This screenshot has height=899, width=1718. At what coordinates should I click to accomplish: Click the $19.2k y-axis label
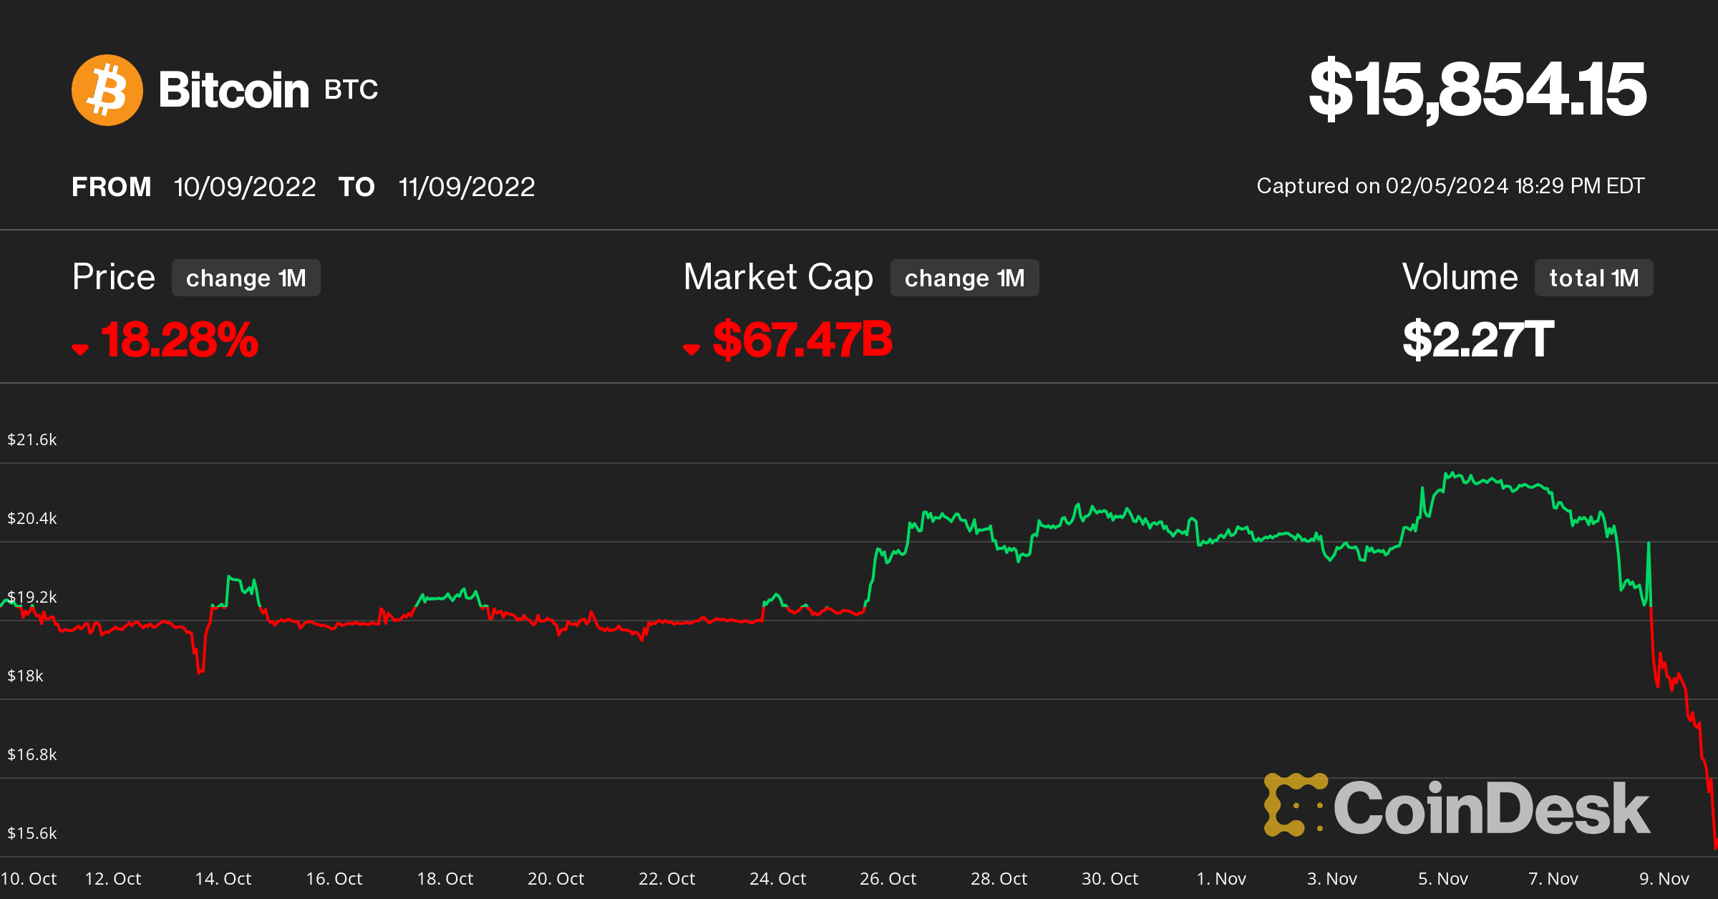click(32, 597)
